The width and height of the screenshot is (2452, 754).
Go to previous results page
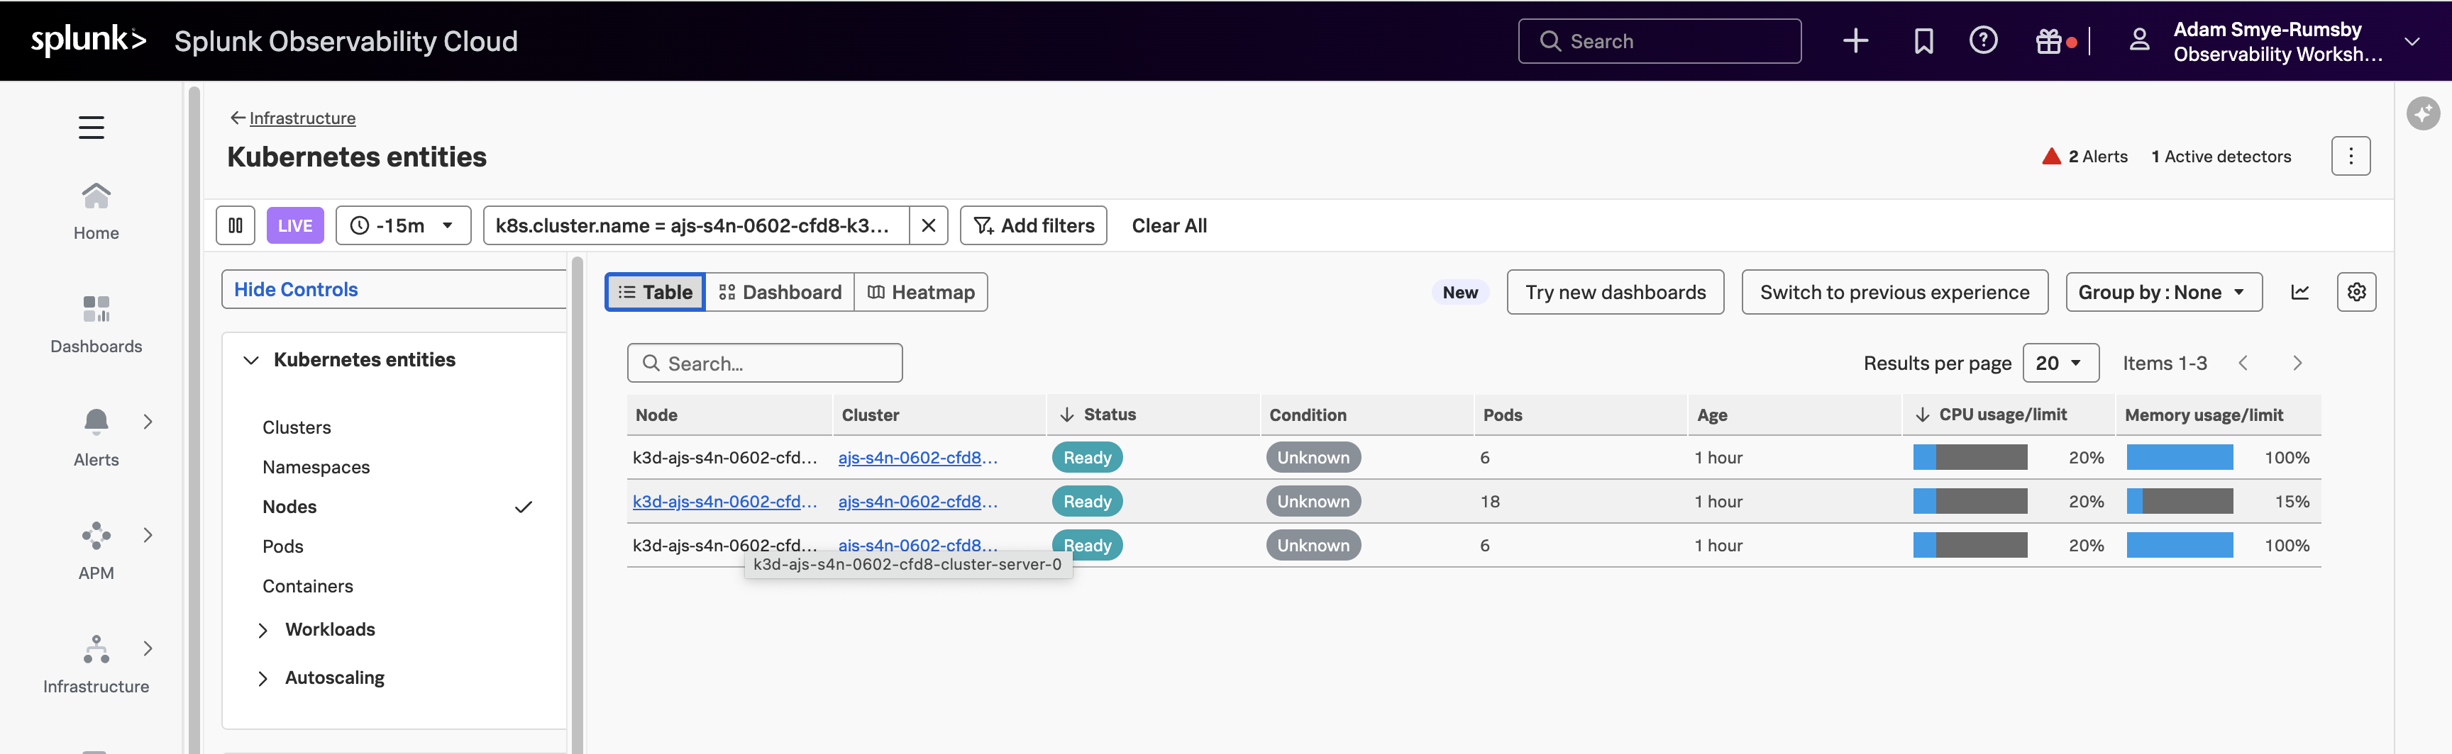click(x=2243, y=364)
